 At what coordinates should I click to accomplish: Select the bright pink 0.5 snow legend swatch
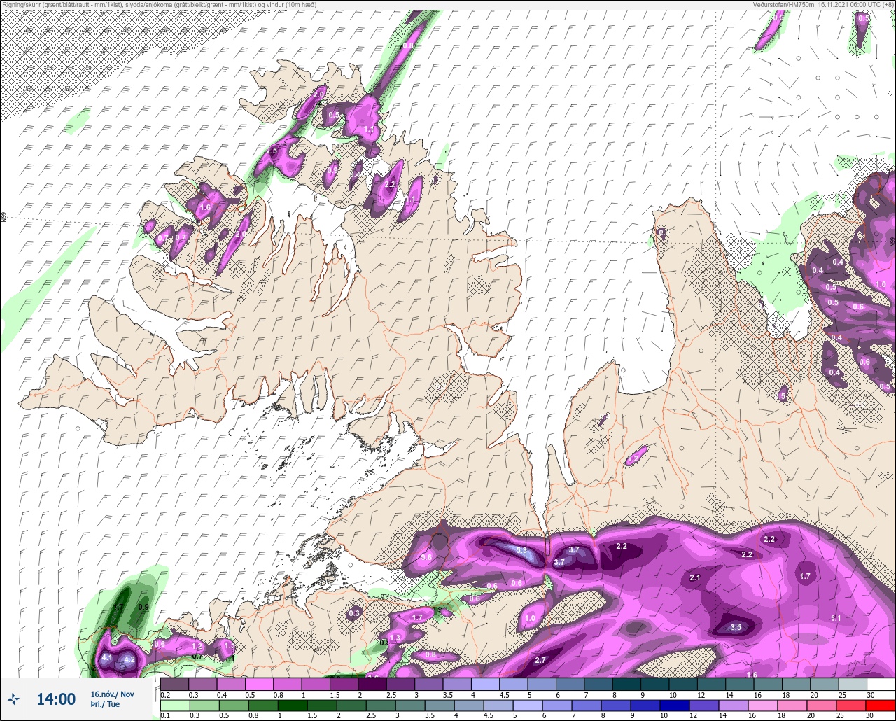tap(259, 685)
